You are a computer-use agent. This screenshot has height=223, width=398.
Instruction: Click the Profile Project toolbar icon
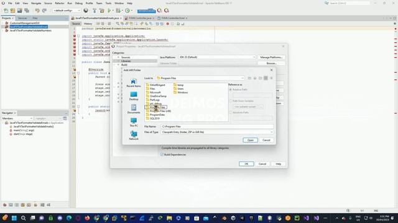click(127, 11)
